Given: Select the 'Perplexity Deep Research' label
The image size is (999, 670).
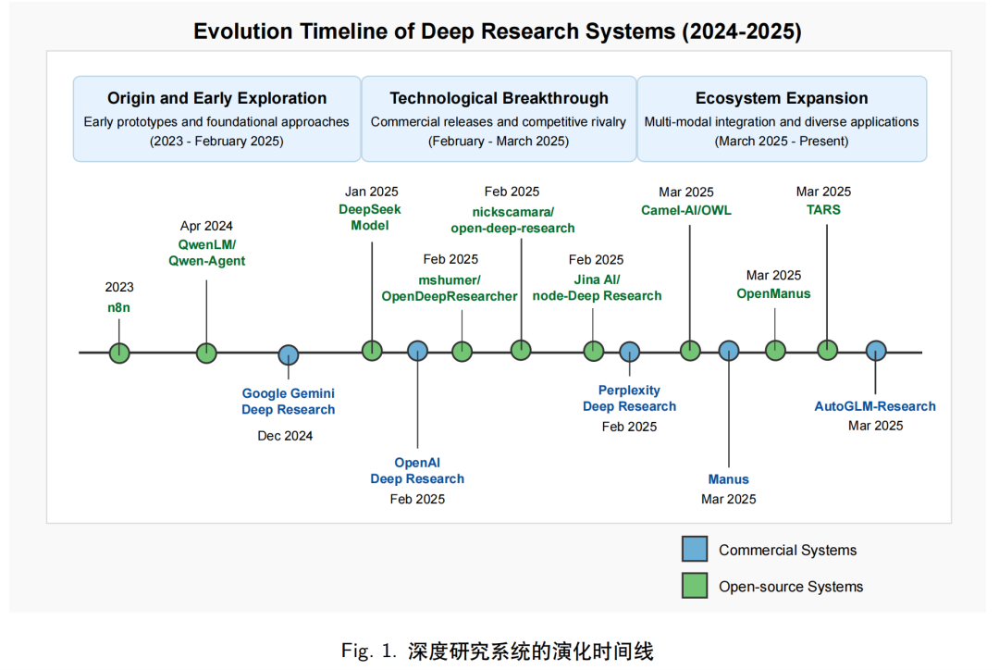Looking at the screenshot, I should click(x=630, y=399).
